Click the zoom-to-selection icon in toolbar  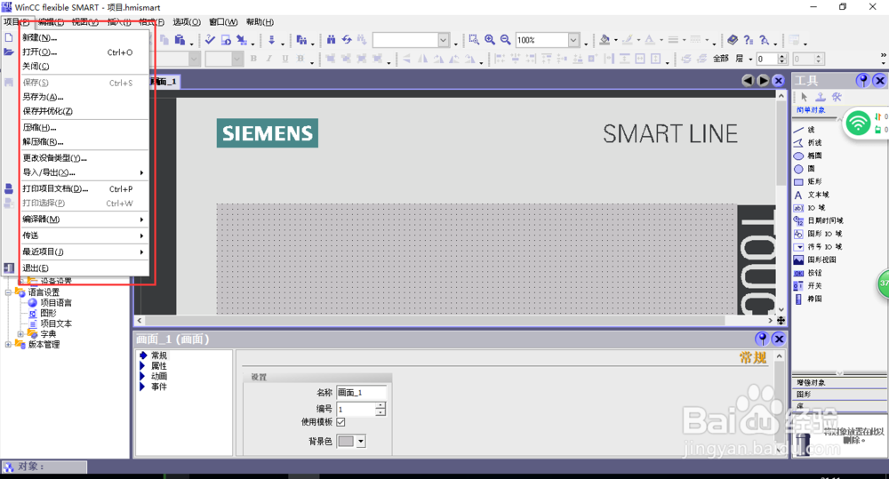pos(474,40)
